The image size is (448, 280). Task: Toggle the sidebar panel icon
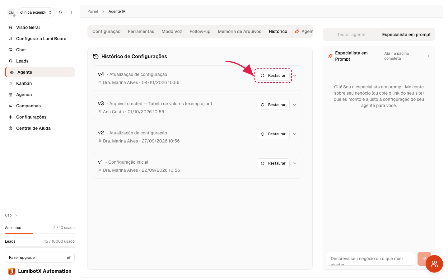coord(70,12)
